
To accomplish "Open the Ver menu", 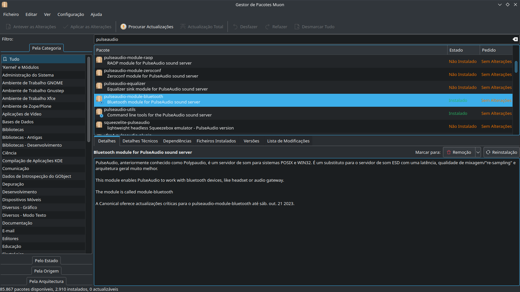I will (x=47, y=14).
